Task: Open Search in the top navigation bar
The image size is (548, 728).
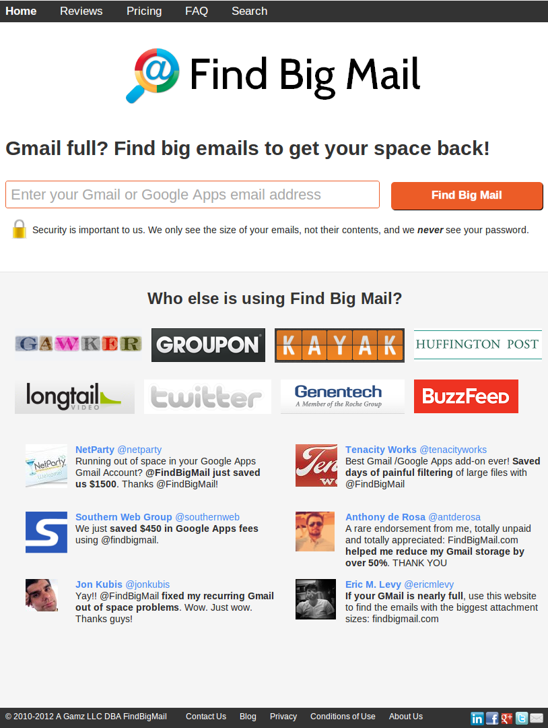Action: tap(250, 11)
